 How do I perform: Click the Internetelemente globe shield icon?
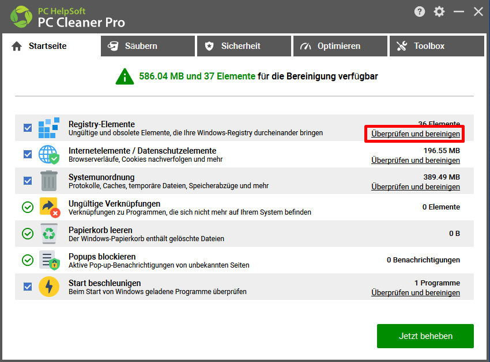coord(49,154)
